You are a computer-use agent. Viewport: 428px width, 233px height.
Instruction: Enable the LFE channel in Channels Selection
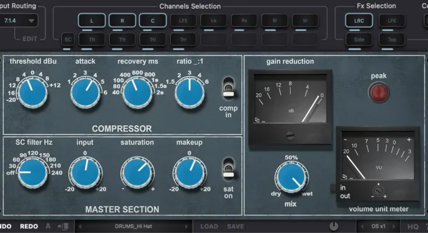point(183,20)
